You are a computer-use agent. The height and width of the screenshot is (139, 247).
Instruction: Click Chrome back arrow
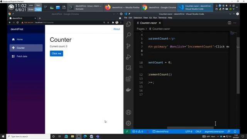click(x=10, y=22)
